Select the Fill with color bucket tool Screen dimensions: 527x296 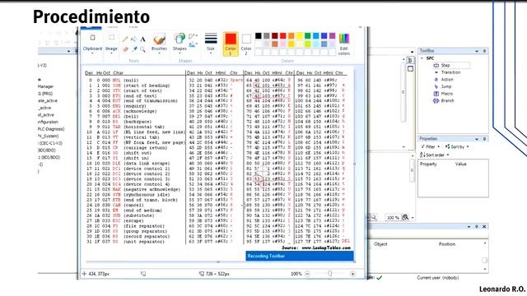click(x=133, y=39)
